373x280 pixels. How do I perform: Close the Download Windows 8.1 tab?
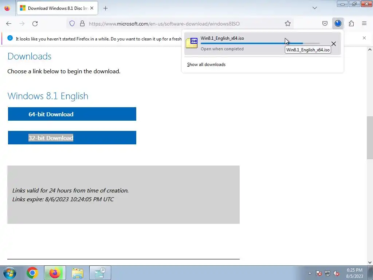pos(92,8)
